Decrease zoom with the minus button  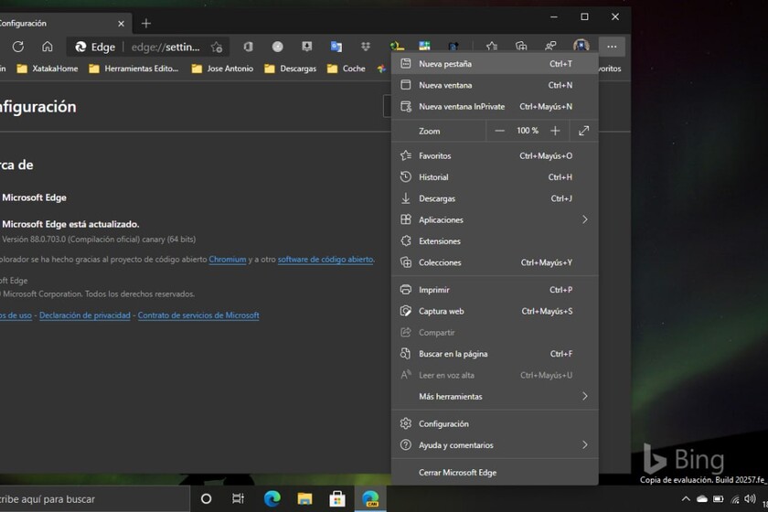click(x=499, y=131)
